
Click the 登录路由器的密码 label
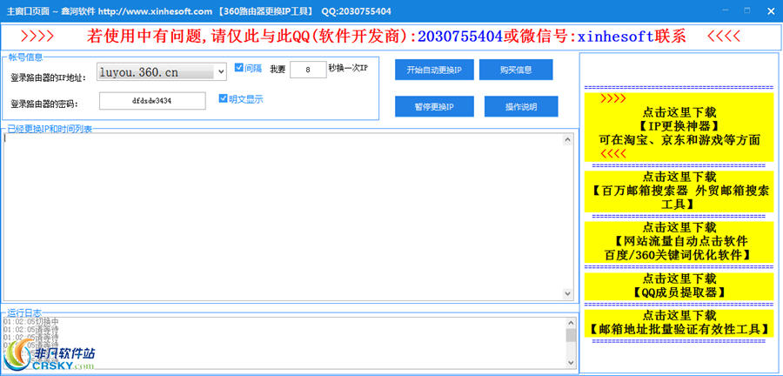pyautogui.click(x=45, y=104)
